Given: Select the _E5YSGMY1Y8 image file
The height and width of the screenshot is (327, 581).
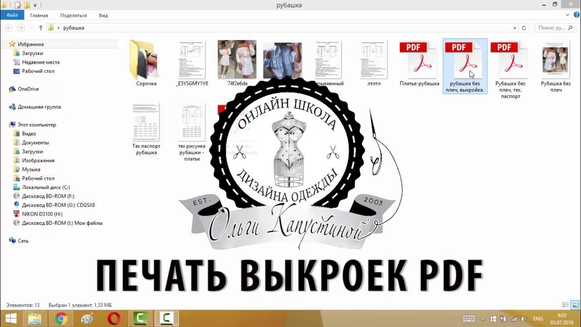Looking at the screenshot, I should click(x=192, y=60).
